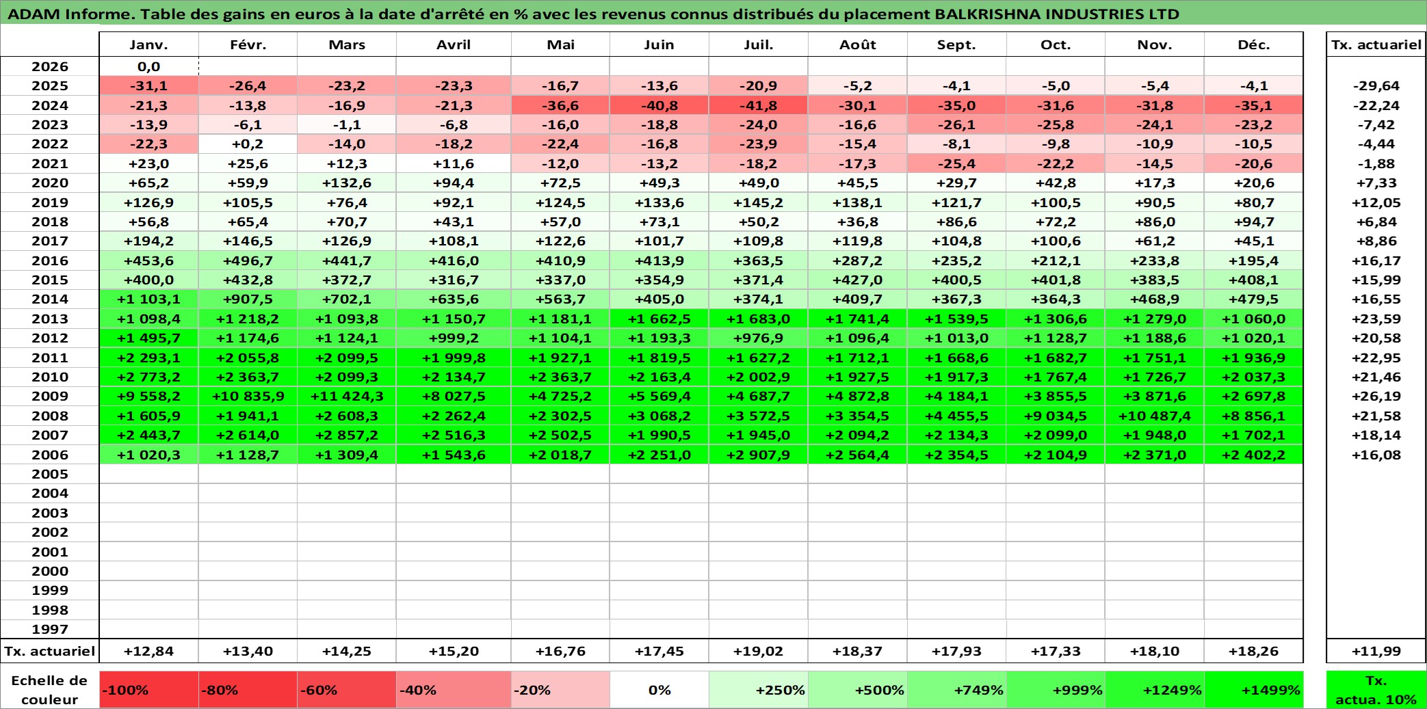Image resolution: width=1427 pixels, height=709 pixels.
Task: Click the +496,7 cell in February 2016
Action: pyautogui.click(x=248, y=260)
